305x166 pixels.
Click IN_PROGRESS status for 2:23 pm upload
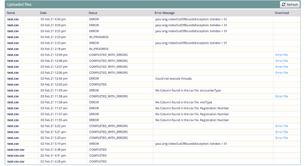point(99,37)
